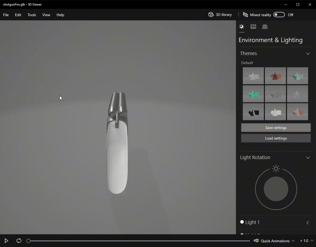The width and height of the screenshot is (316, 247).
Task: Select the green objects theme thumbnail
Action: [253, 94]
